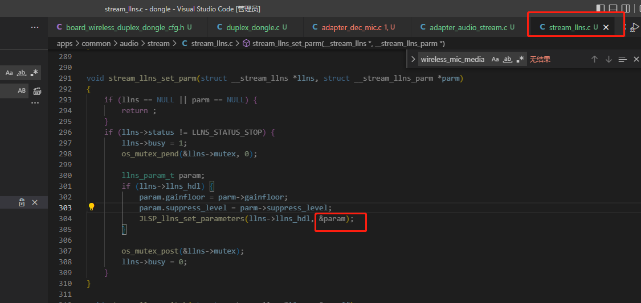
Task: Click the replace-in-file icon on sidebar result row
Action: click(x=22, y=202)
